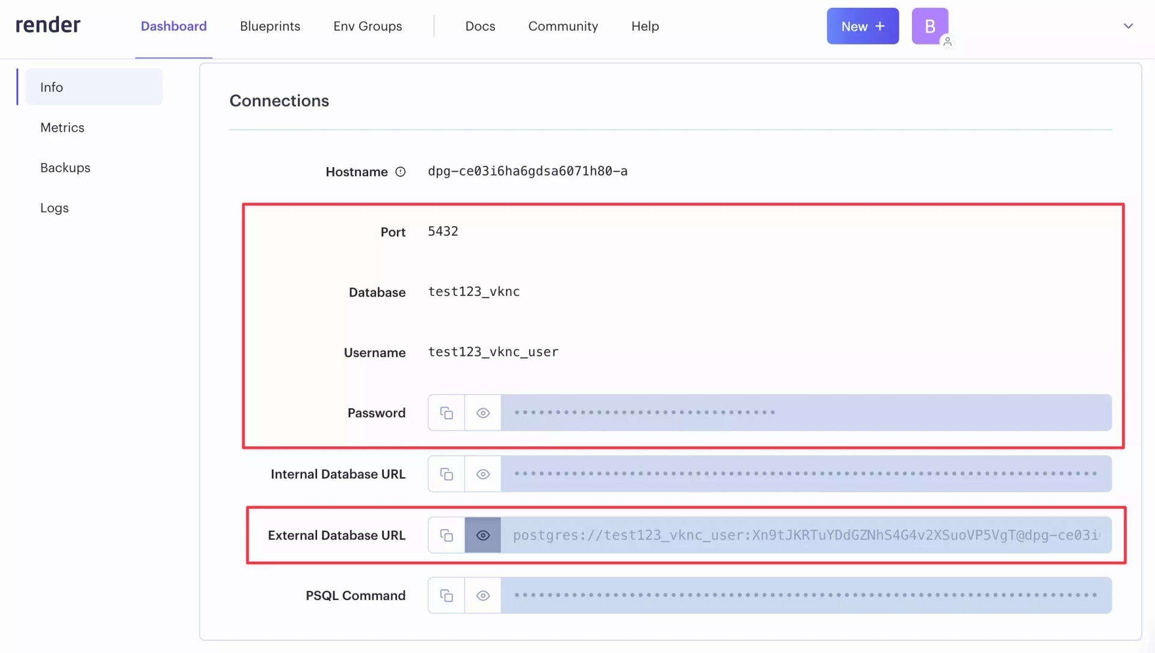Image resolution: width=1155 pixels, height=653 pixels.
Task: Navigate to Blueprints section
Action: (x=271, y=26)
